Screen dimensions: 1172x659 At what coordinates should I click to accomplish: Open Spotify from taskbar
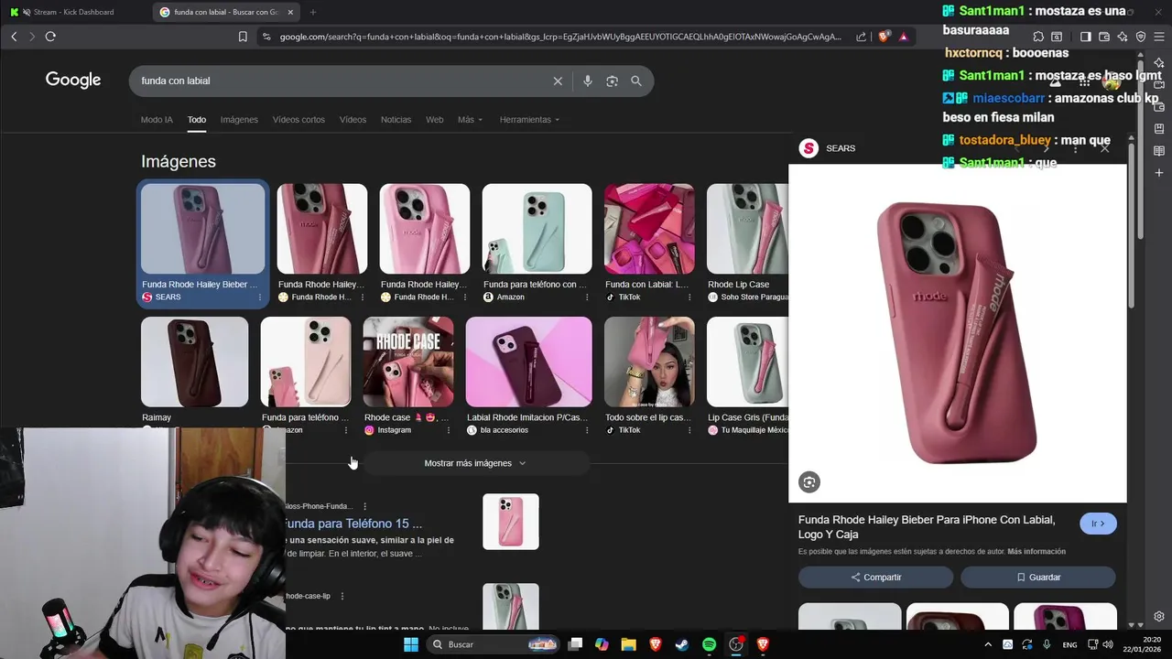click(710, 644)
